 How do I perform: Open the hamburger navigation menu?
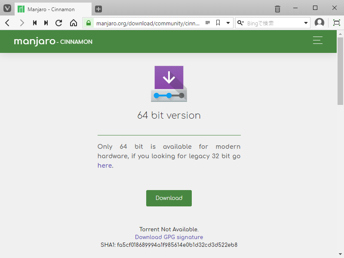click(317, 40)
